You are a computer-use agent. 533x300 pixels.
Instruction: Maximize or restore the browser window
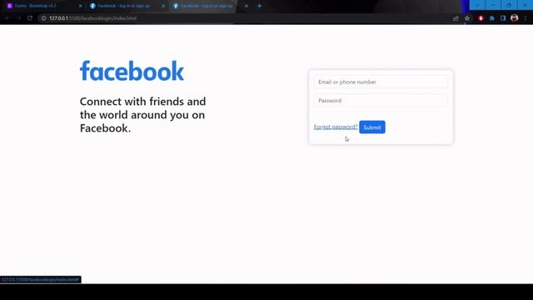pyautogui.click(x=509, y=5)
